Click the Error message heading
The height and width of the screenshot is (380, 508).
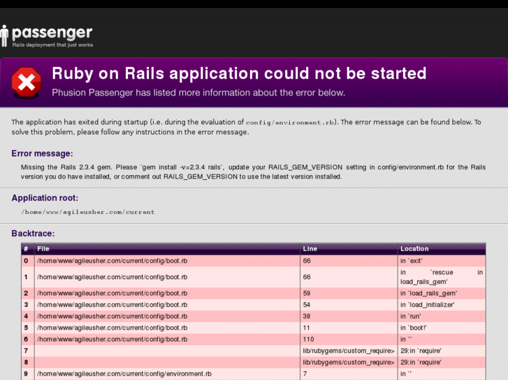point(42,153)
